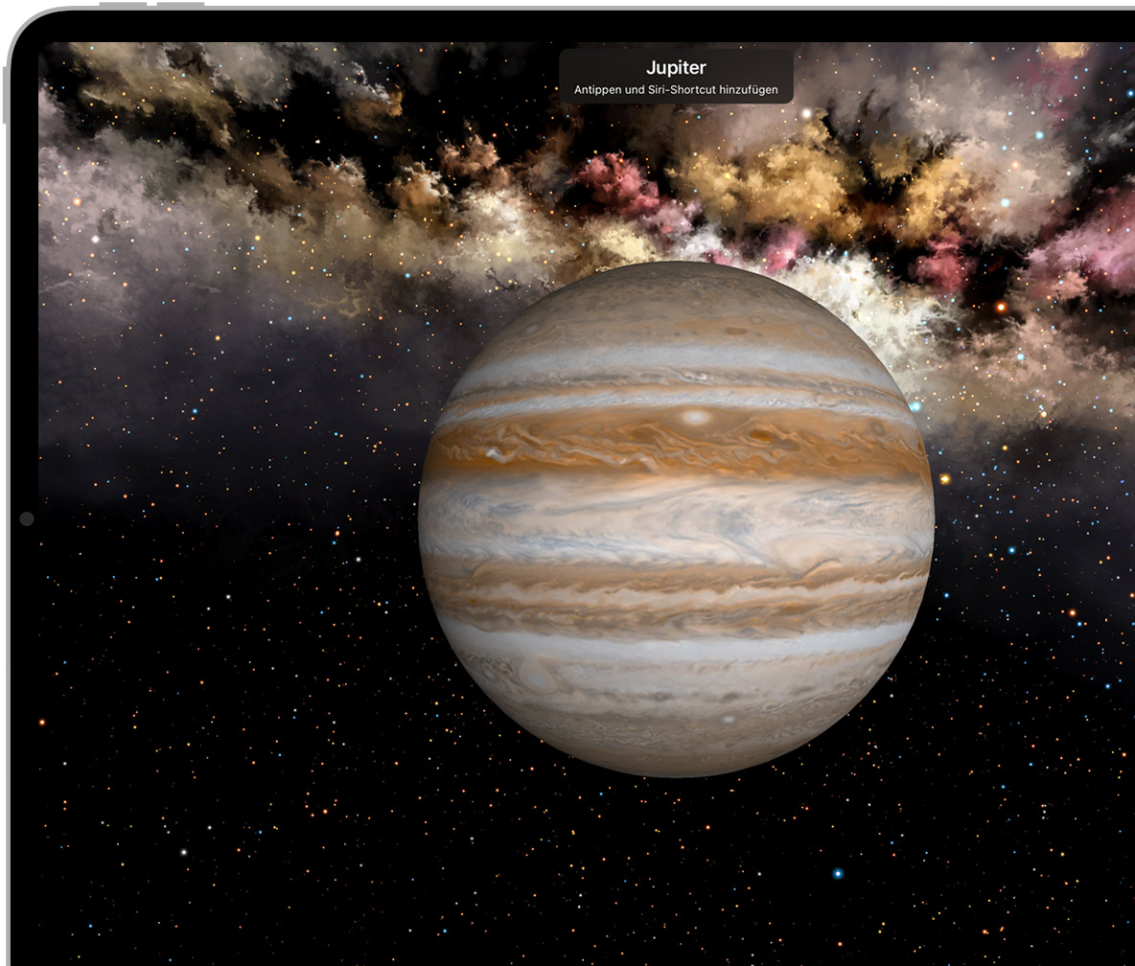Viewport: 1135px width, 966px height.
Task: Tap the orange star just right of Jupiter
Action: point(945,478)
